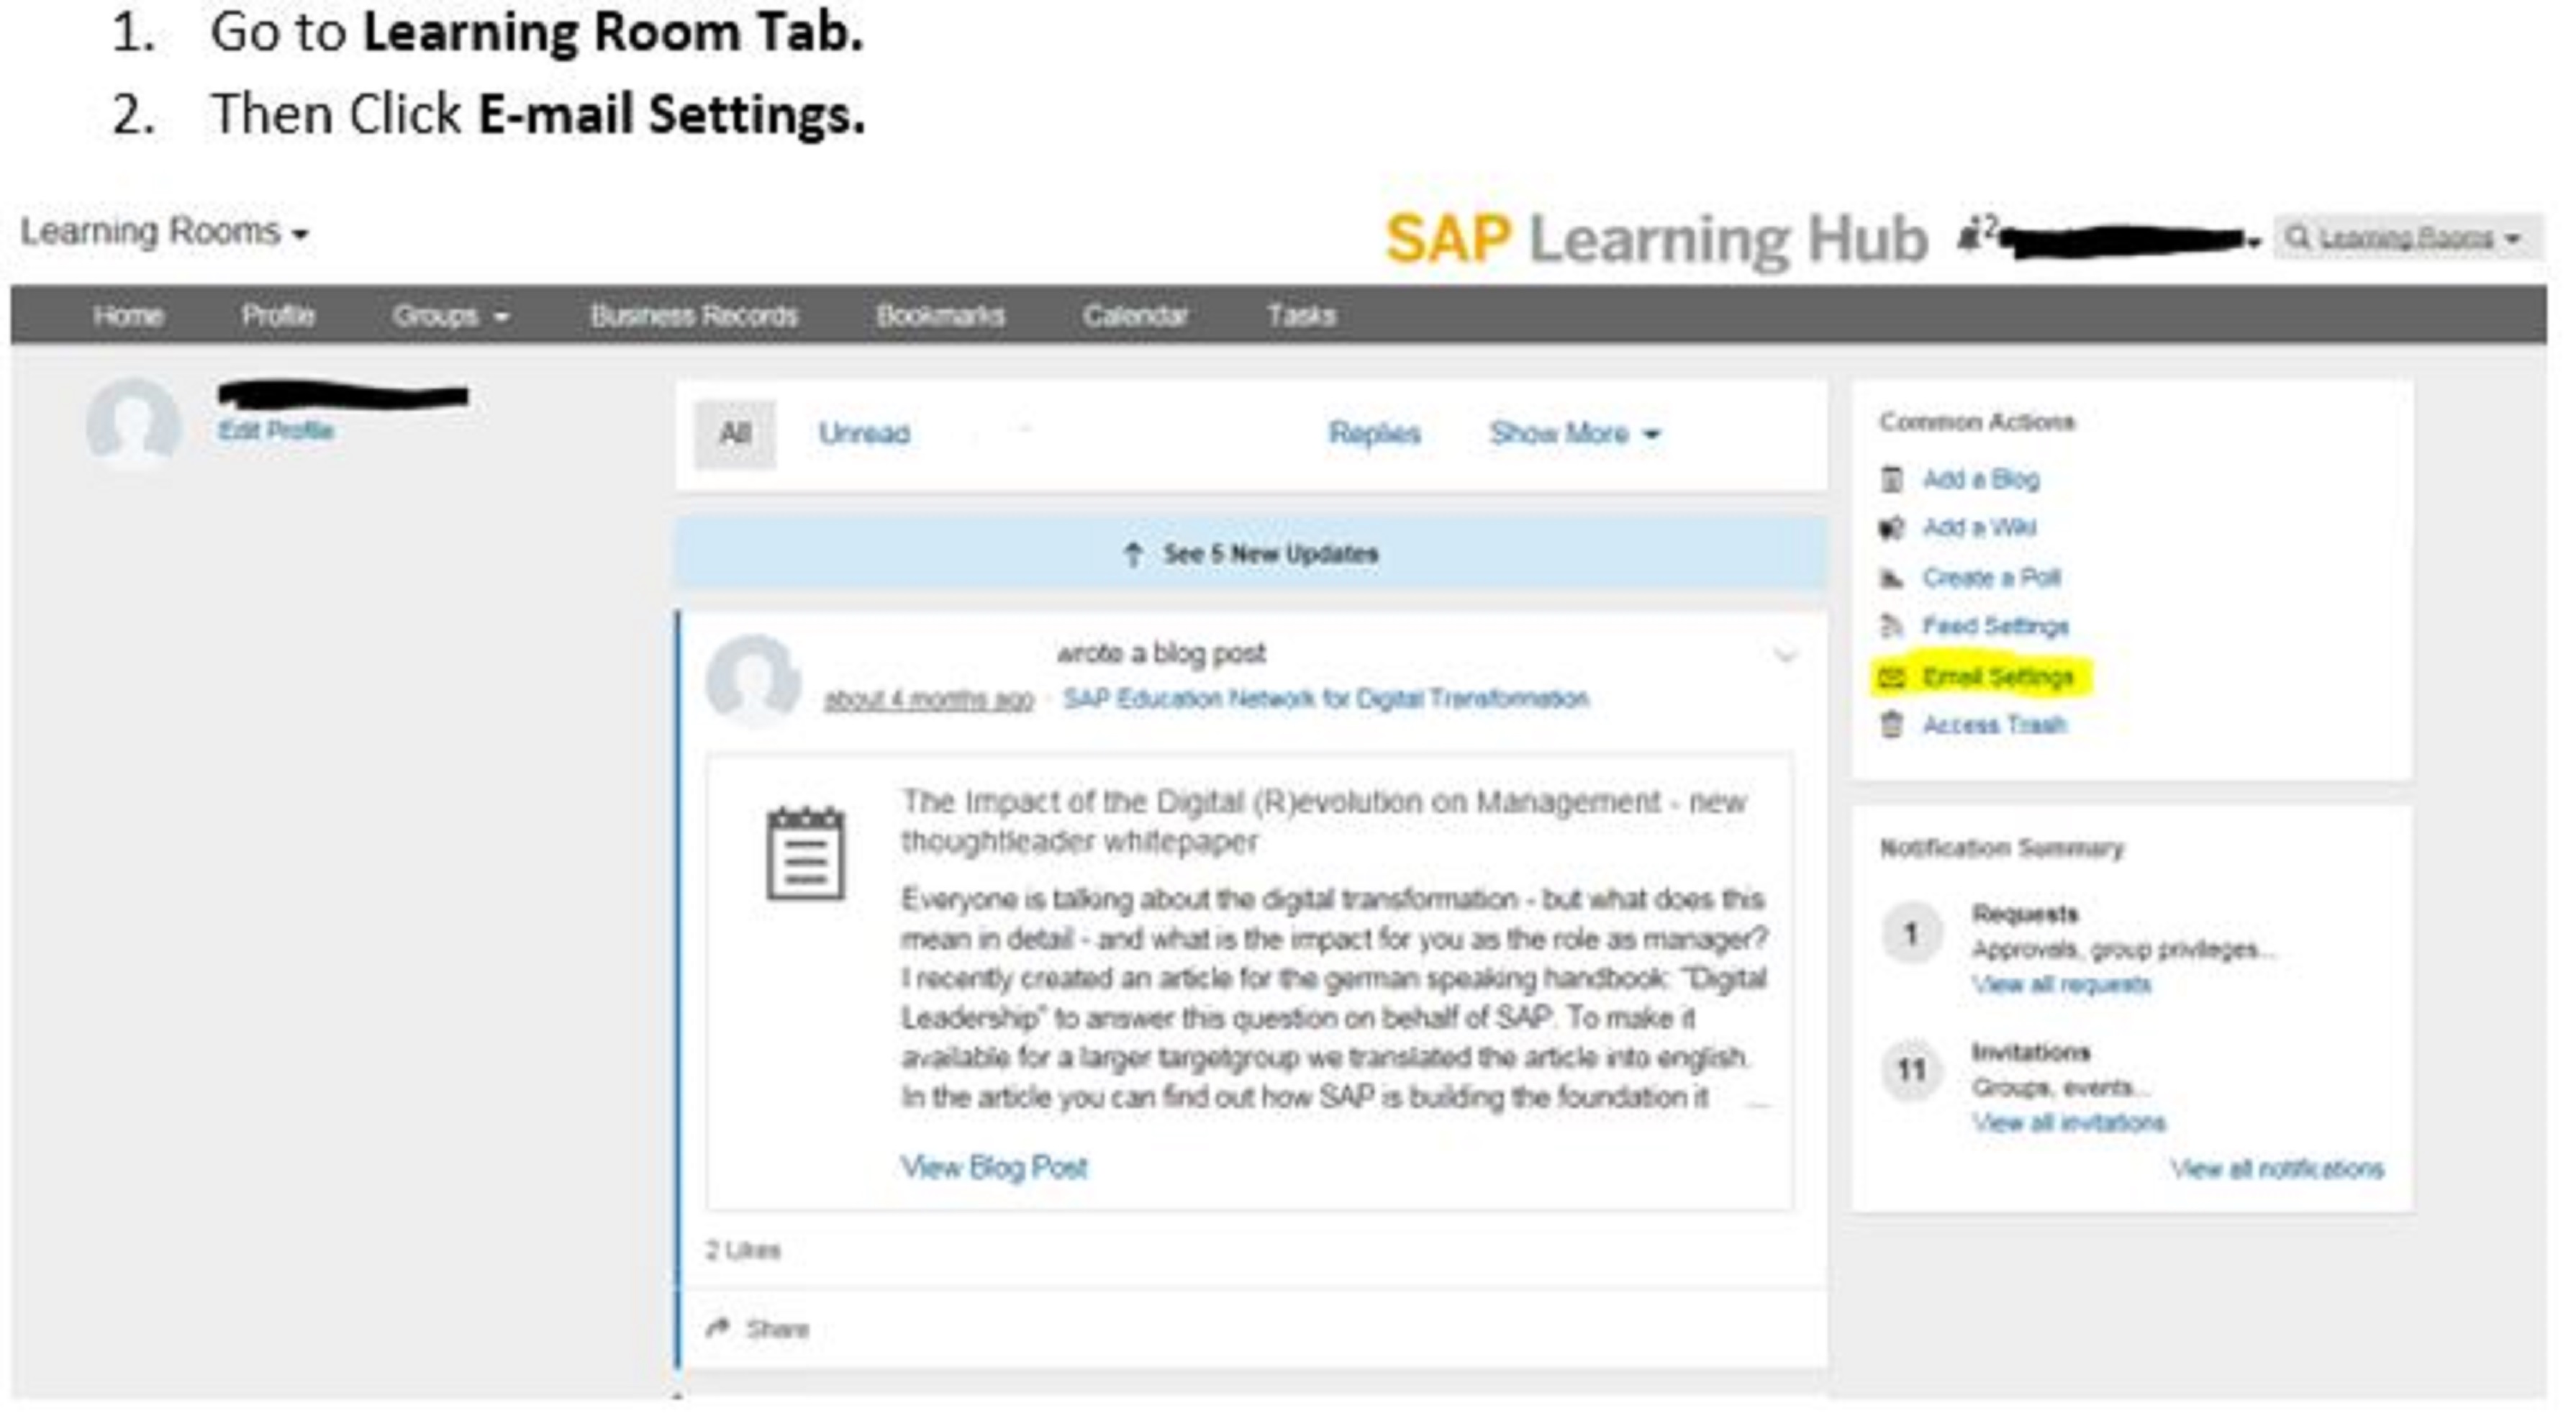Expand the redacted user name menu arrow

[2253, 243]
